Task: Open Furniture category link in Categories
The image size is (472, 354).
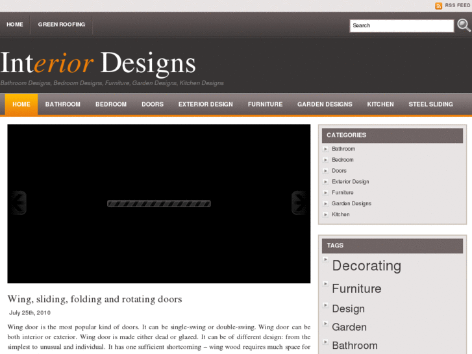Action: coord(343,192)
